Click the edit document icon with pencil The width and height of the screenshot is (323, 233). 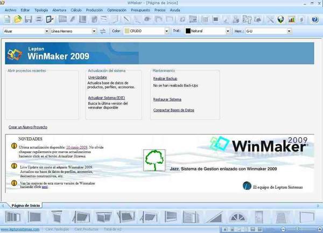point(50,19)
